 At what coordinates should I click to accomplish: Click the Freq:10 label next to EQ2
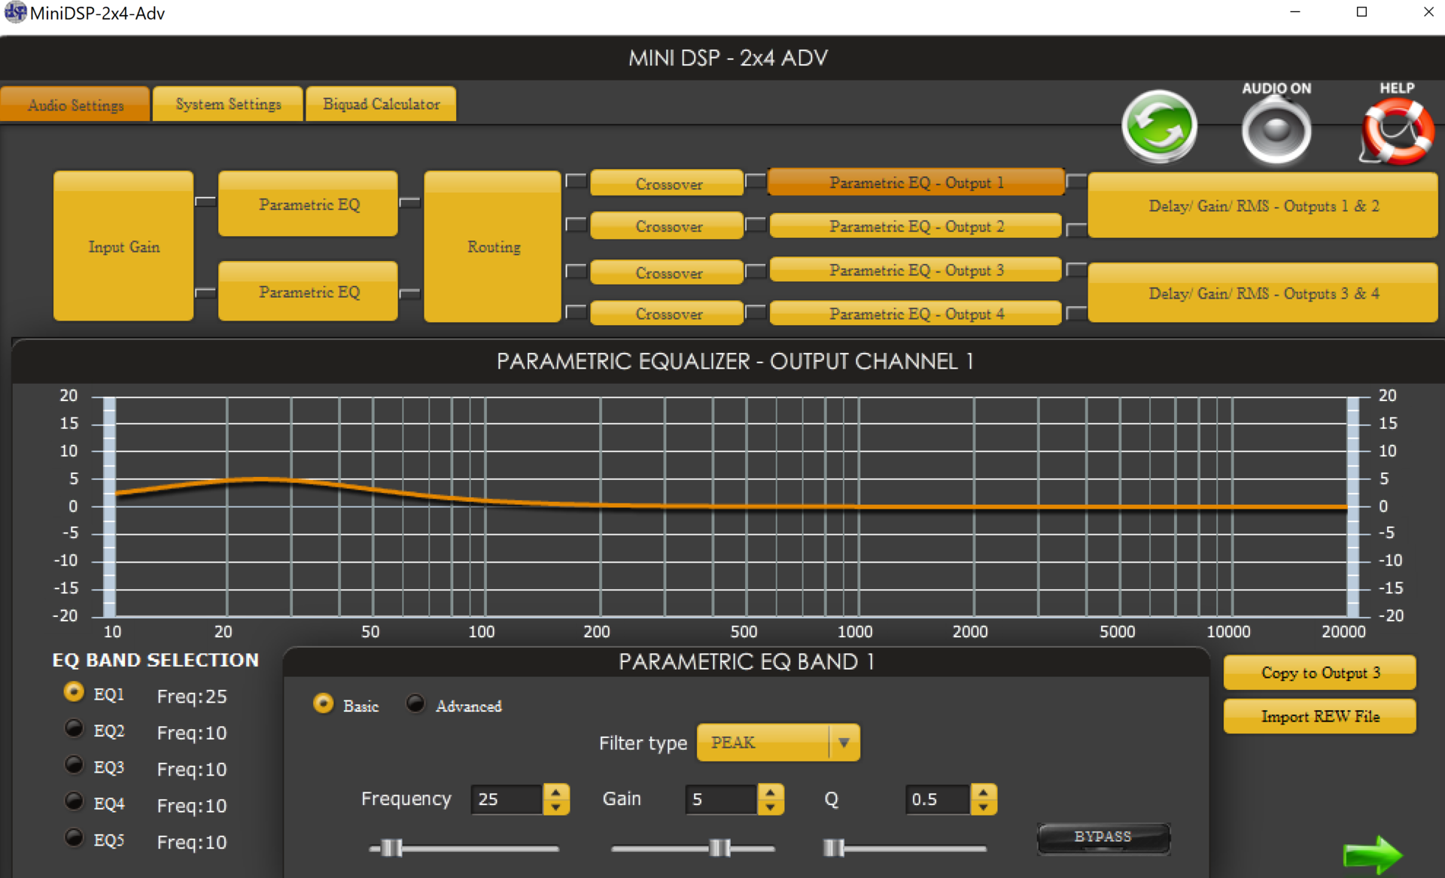tap(192, 733)
